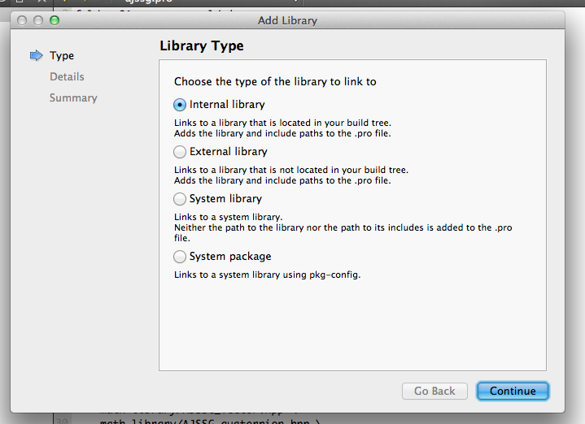Click the Library Type heading
The image size is (585, 424).
pos(202,46)
